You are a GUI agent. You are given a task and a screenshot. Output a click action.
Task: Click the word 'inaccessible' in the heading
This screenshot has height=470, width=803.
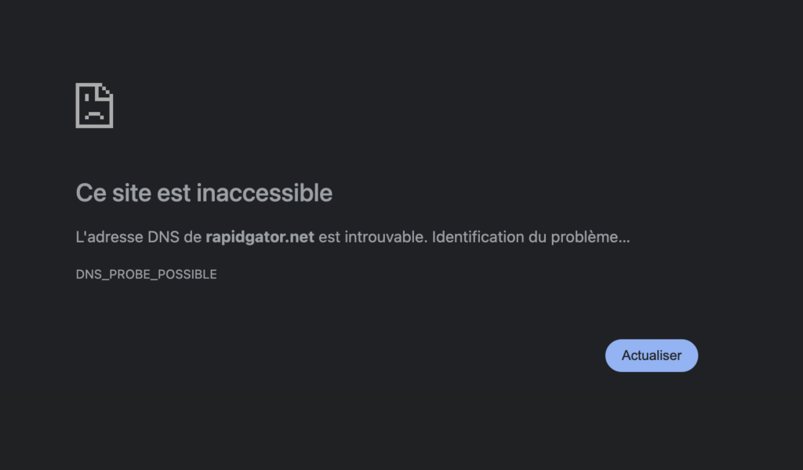[x=264, y=193]
